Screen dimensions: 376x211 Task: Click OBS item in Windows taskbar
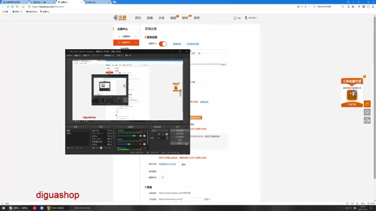(81, 208)
